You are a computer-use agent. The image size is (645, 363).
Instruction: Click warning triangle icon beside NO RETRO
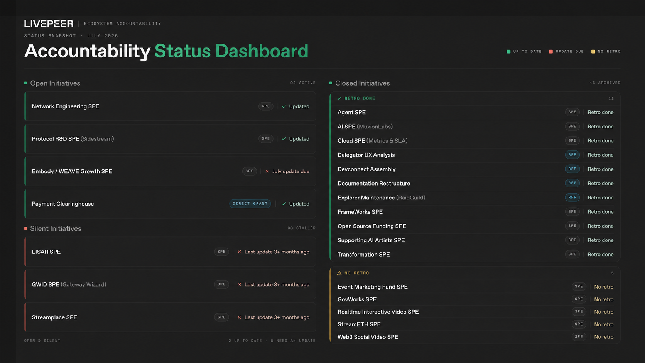click(x=339, y=273)
